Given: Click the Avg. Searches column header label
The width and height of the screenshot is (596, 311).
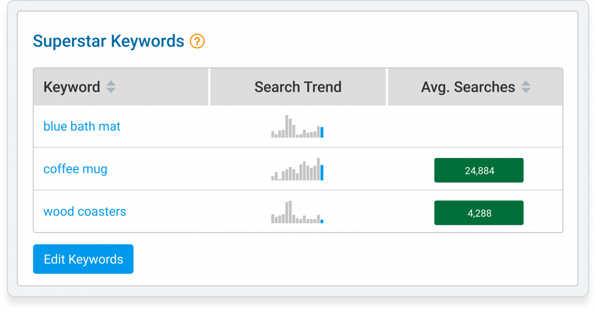Looking at the screenshot, I should [468, 87].
